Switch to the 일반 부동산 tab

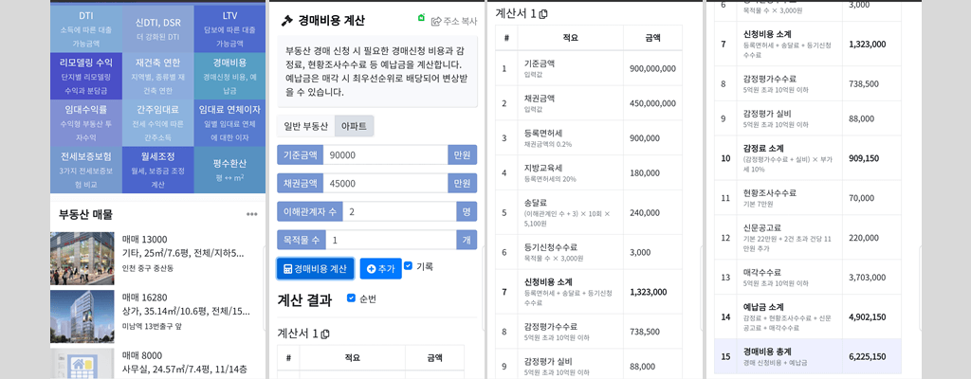click(306, 126)
